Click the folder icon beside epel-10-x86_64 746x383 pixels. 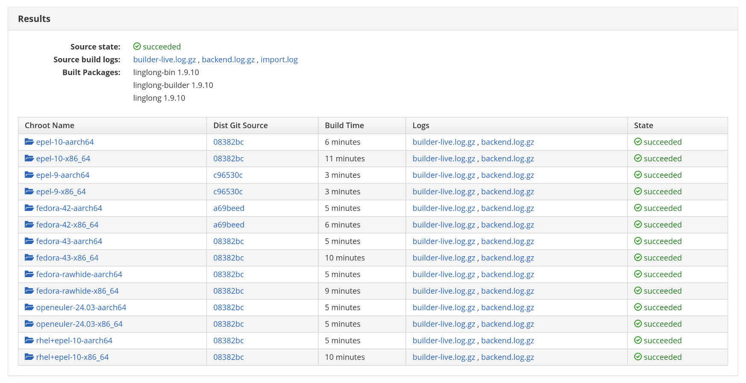[29, 158]
